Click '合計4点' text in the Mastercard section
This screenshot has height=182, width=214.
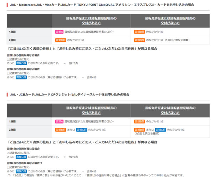point(91,77)
